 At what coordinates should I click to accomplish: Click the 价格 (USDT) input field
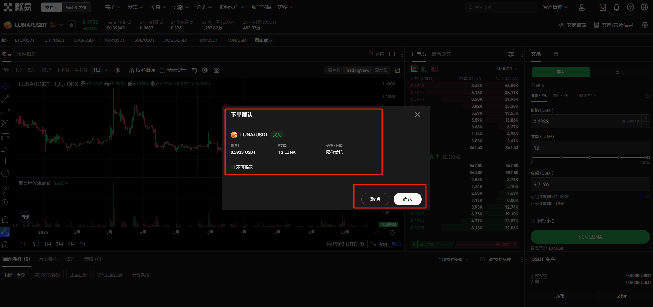coord(590,122)
